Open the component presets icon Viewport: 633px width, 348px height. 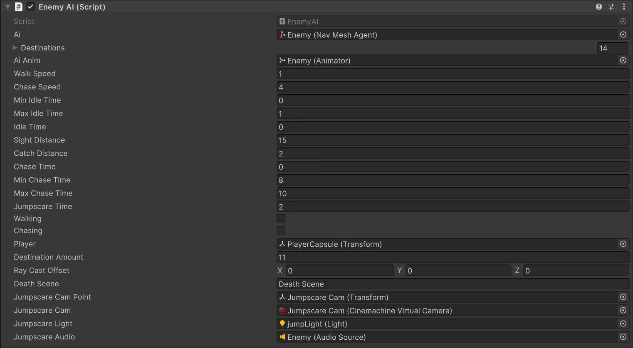pyautogui.click(x=611, y=7)
